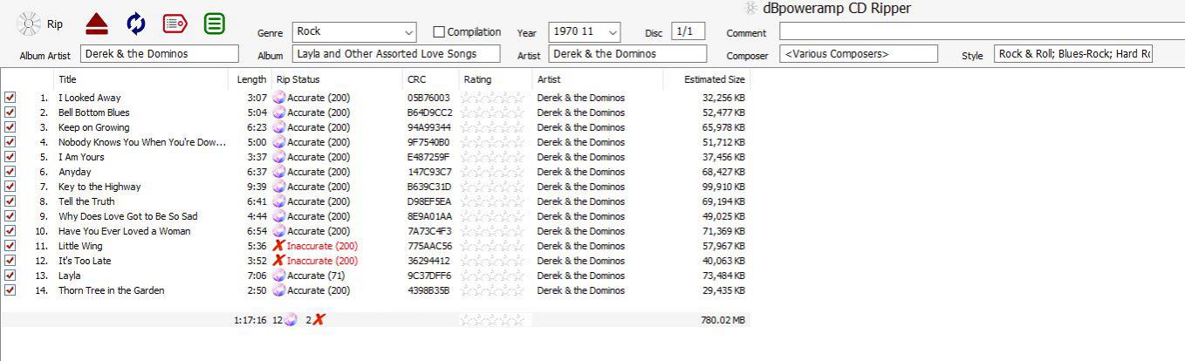The width and height of the screenshot is (1185, 361).
Task: Open the green options list icon
Action: tap(215, 24)
